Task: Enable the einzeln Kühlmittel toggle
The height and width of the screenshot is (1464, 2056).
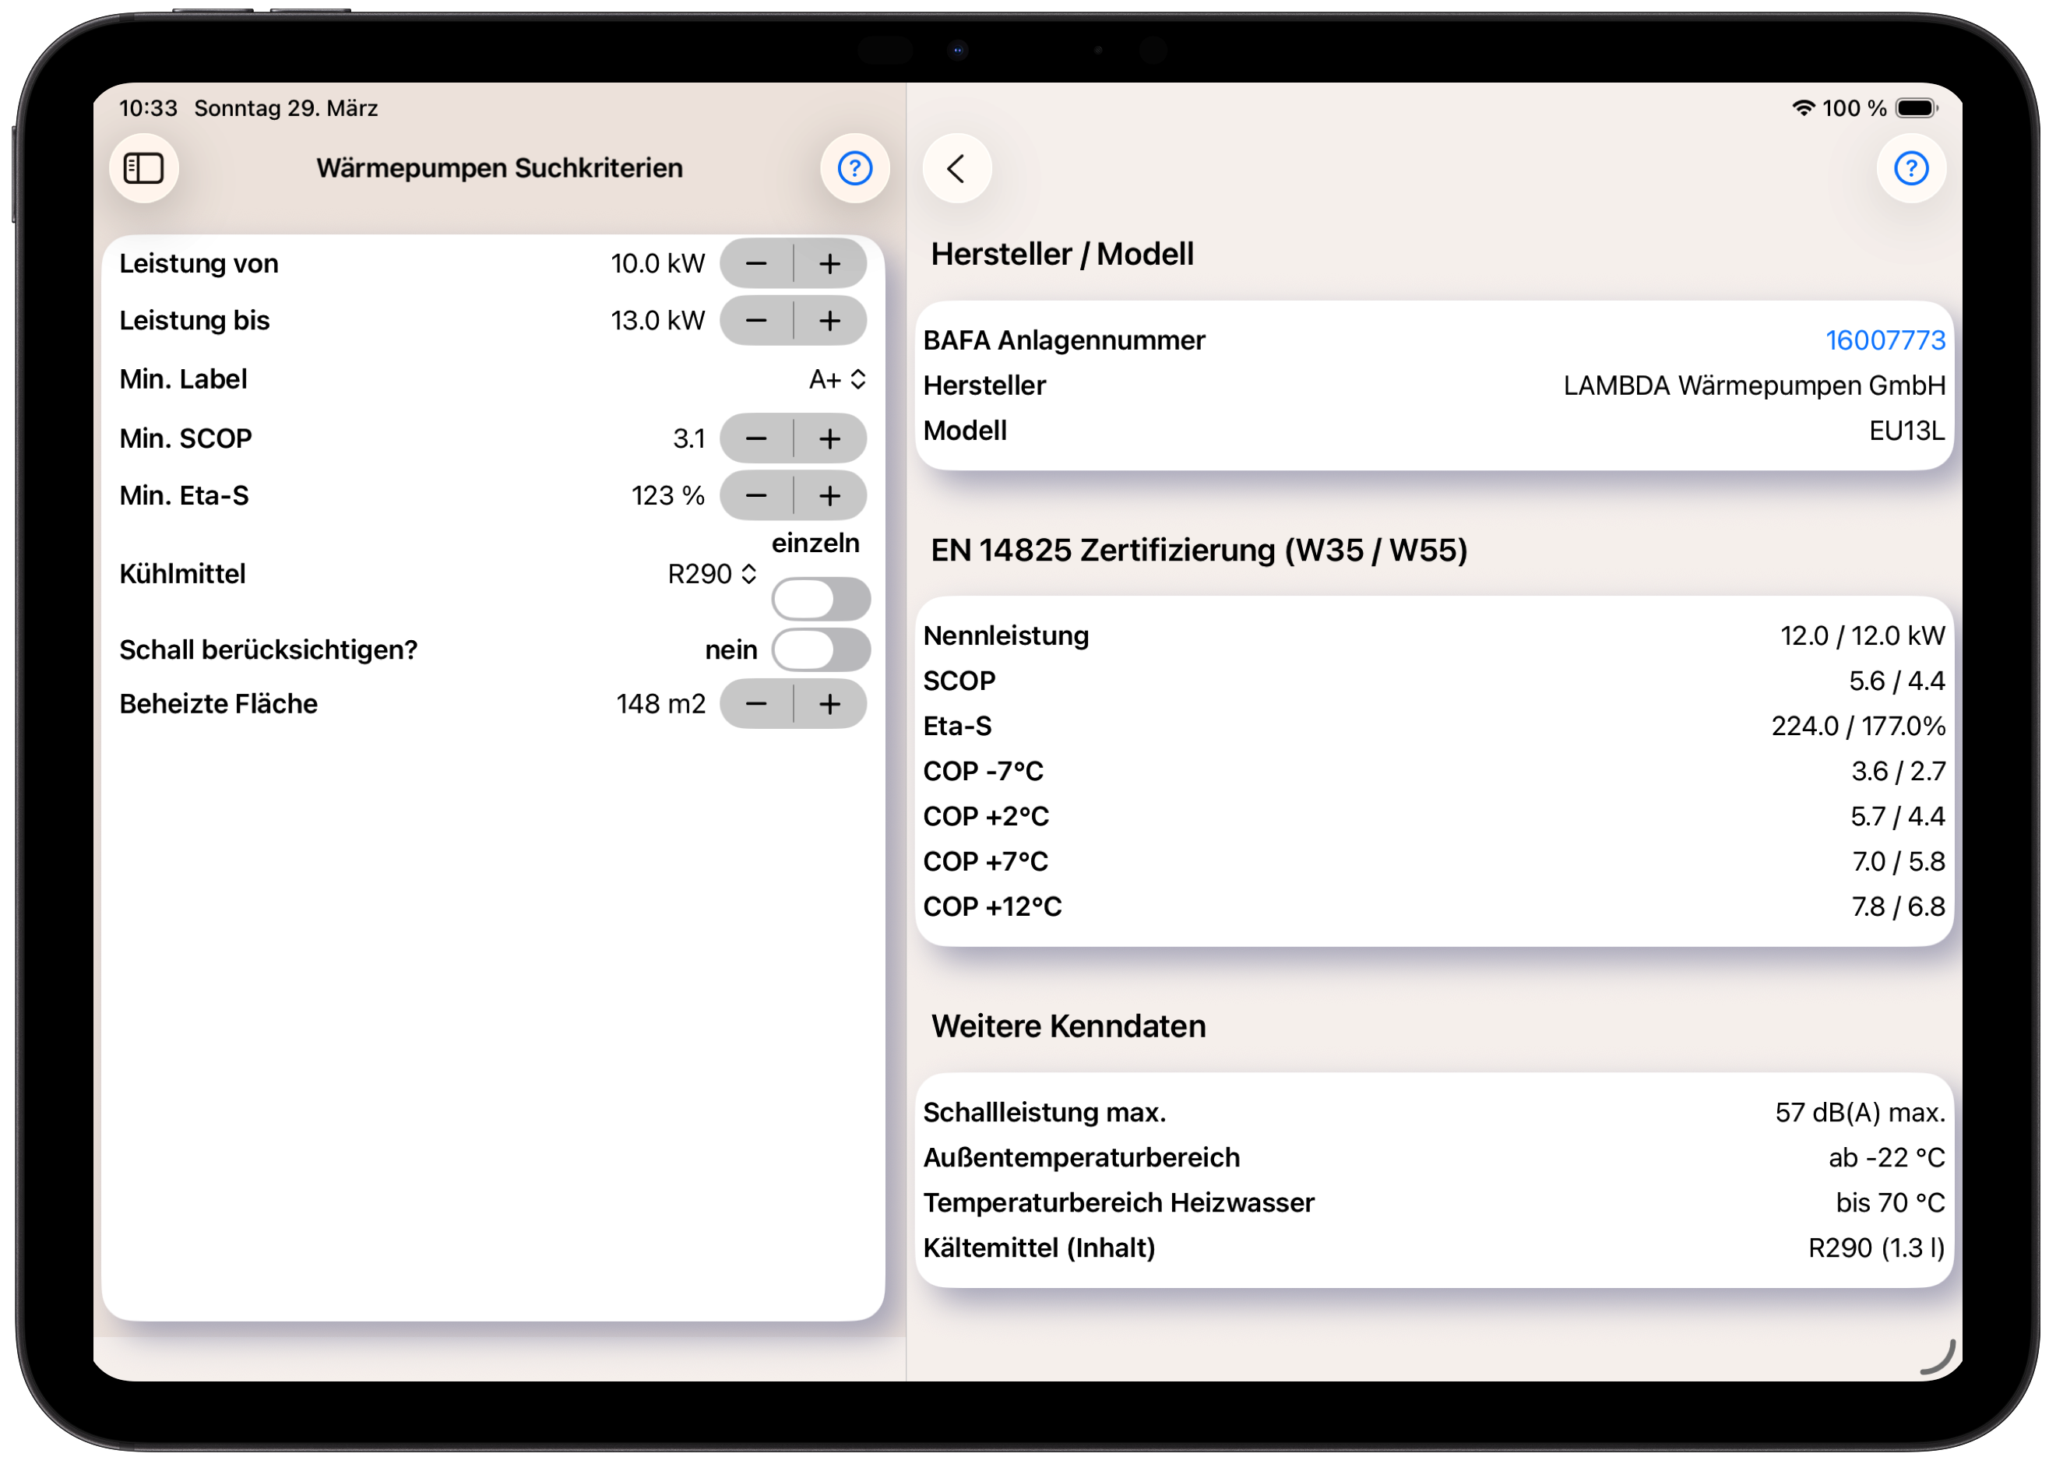Action: pos(819,598)
